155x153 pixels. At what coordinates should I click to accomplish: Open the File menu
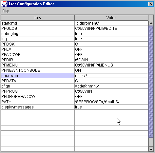point(6,11)
